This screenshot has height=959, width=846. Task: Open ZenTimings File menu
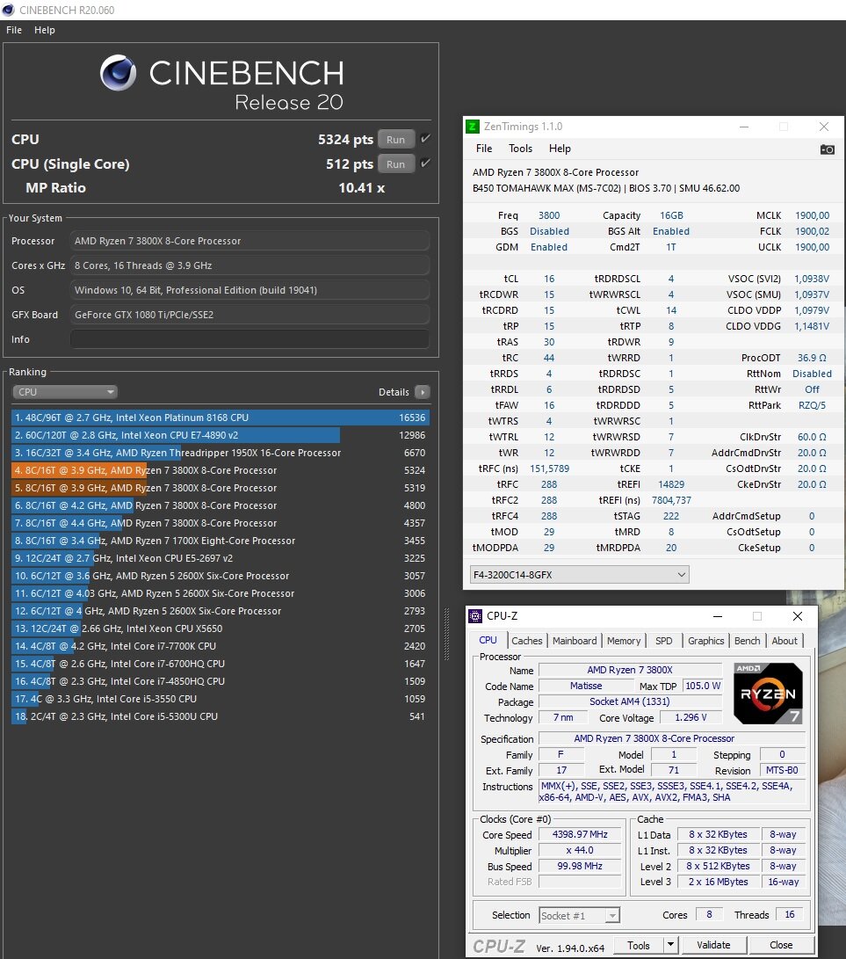tap(484, 149)
